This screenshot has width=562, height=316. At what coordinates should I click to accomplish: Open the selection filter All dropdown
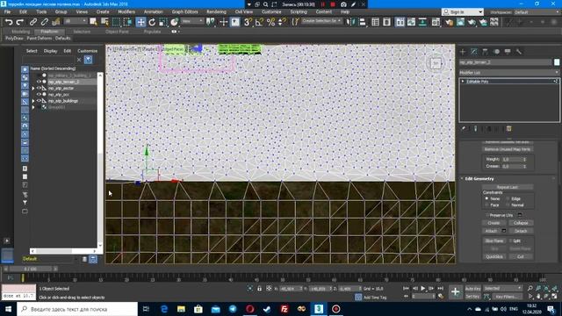click(76, 21)
